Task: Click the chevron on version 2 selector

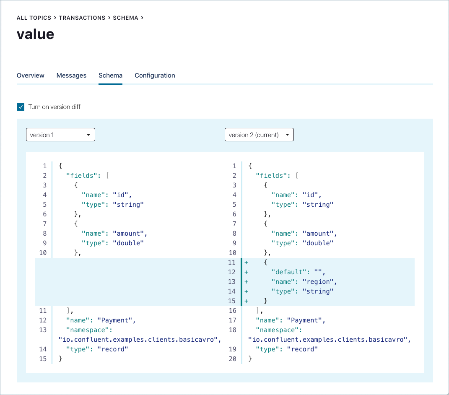Action: click(288, 135)
